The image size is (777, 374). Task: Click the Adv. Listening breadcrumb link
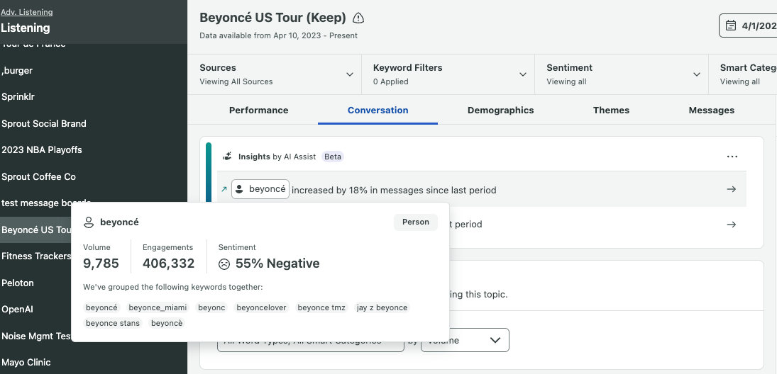click(x=27, y=12)
